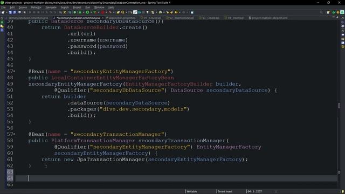Image resolution: width=345 pixels, height=194 pixels.
Task: Open the File menu
Action: pyautogui.click(x=3, y=7)
